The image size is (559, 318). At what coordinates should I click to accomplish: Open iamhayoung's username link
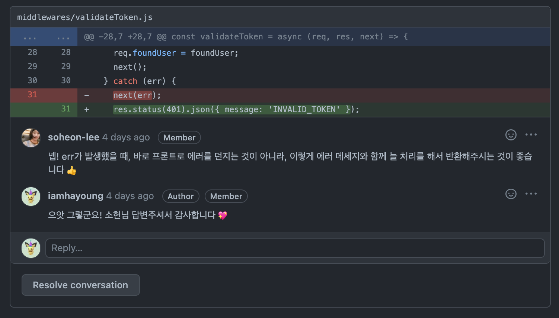coord(76,196)
